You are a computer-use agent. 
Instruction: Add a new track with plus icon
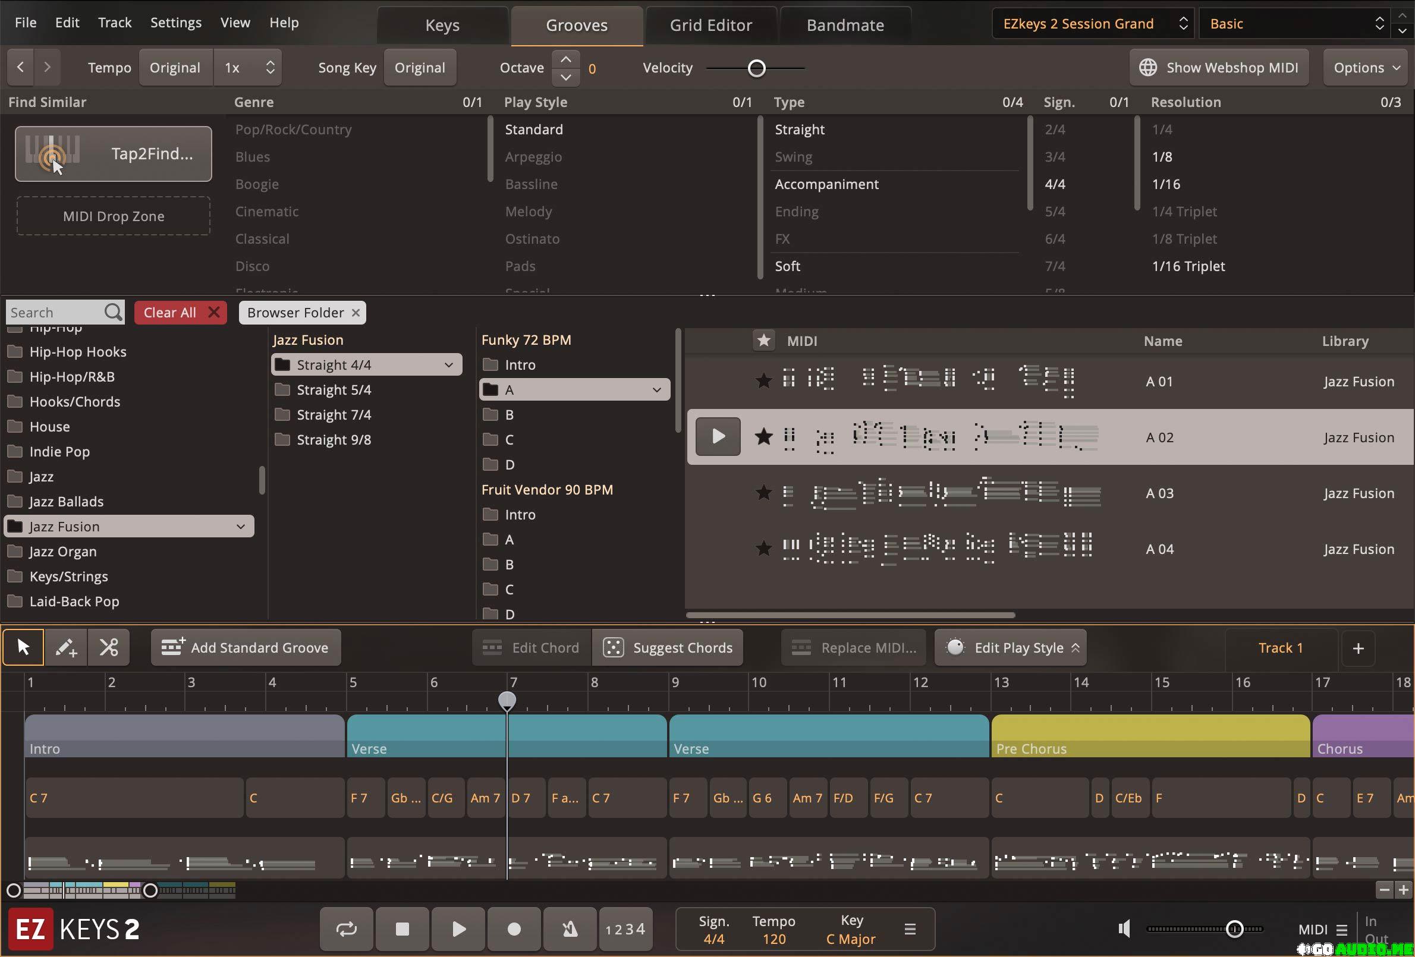[x=1358, y=648]
